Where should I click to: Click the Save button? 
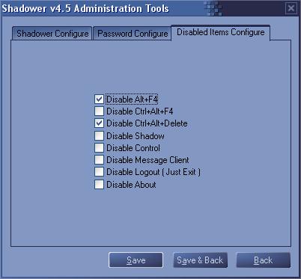136,260
